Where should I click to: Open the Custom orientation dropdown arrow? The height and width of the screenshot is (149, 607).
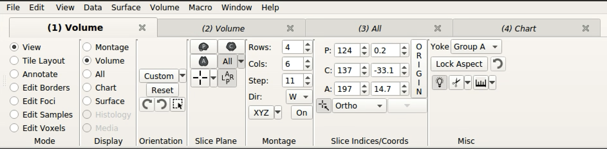[182, 76]
